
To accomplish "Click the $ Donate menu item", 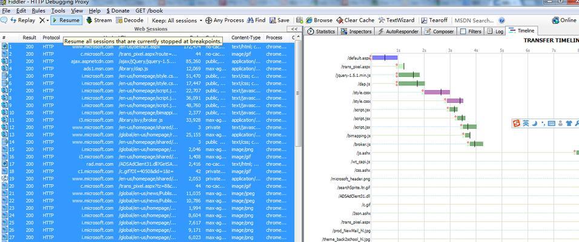I will coord(117,11).
